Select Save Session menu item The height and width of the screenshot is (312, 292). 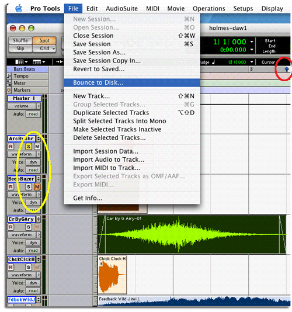click(x=132, y=44)
